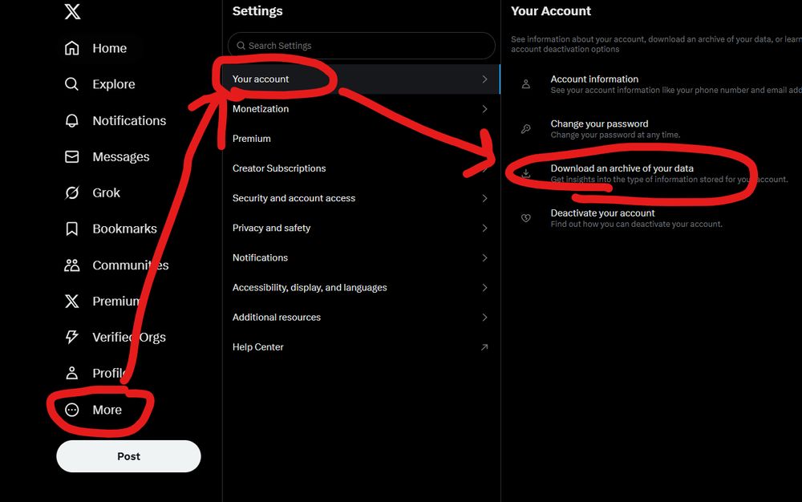This screenshot has width=802, height=502.
Task: Click the Premium X icon in sidebar
Action: point(72,301)
